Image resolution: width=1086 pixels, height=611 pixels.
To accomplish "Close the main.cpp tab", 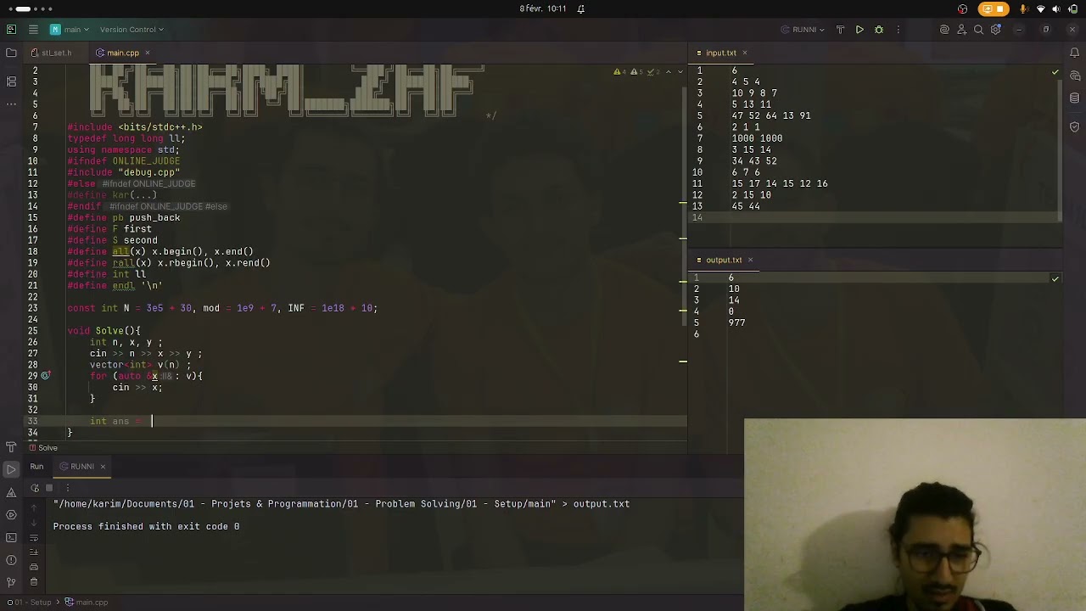I will (147, 53).
